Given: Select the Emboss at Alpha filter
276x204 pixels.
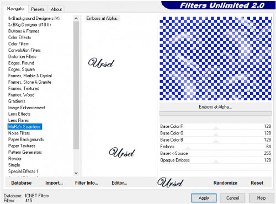Looking at the screenshot, I should pos(103,18).
